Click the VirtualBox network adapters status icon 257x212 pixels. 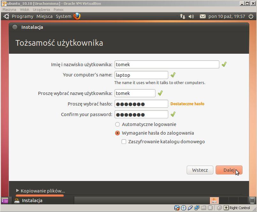pyautogui.click(x=197, y=208)
